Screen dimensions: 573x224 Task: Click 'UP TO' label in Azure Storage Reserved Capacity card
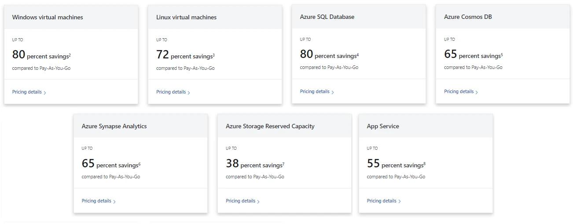click(231, 148)
